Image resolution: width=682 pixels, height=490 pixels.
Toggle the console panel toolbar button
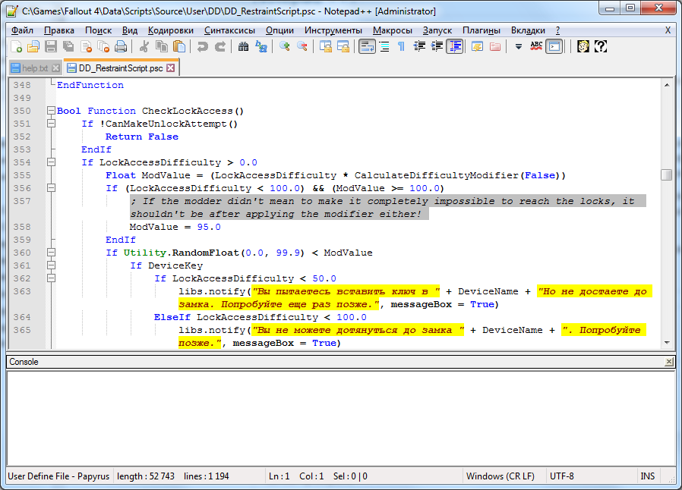click(x=555, y=47)
